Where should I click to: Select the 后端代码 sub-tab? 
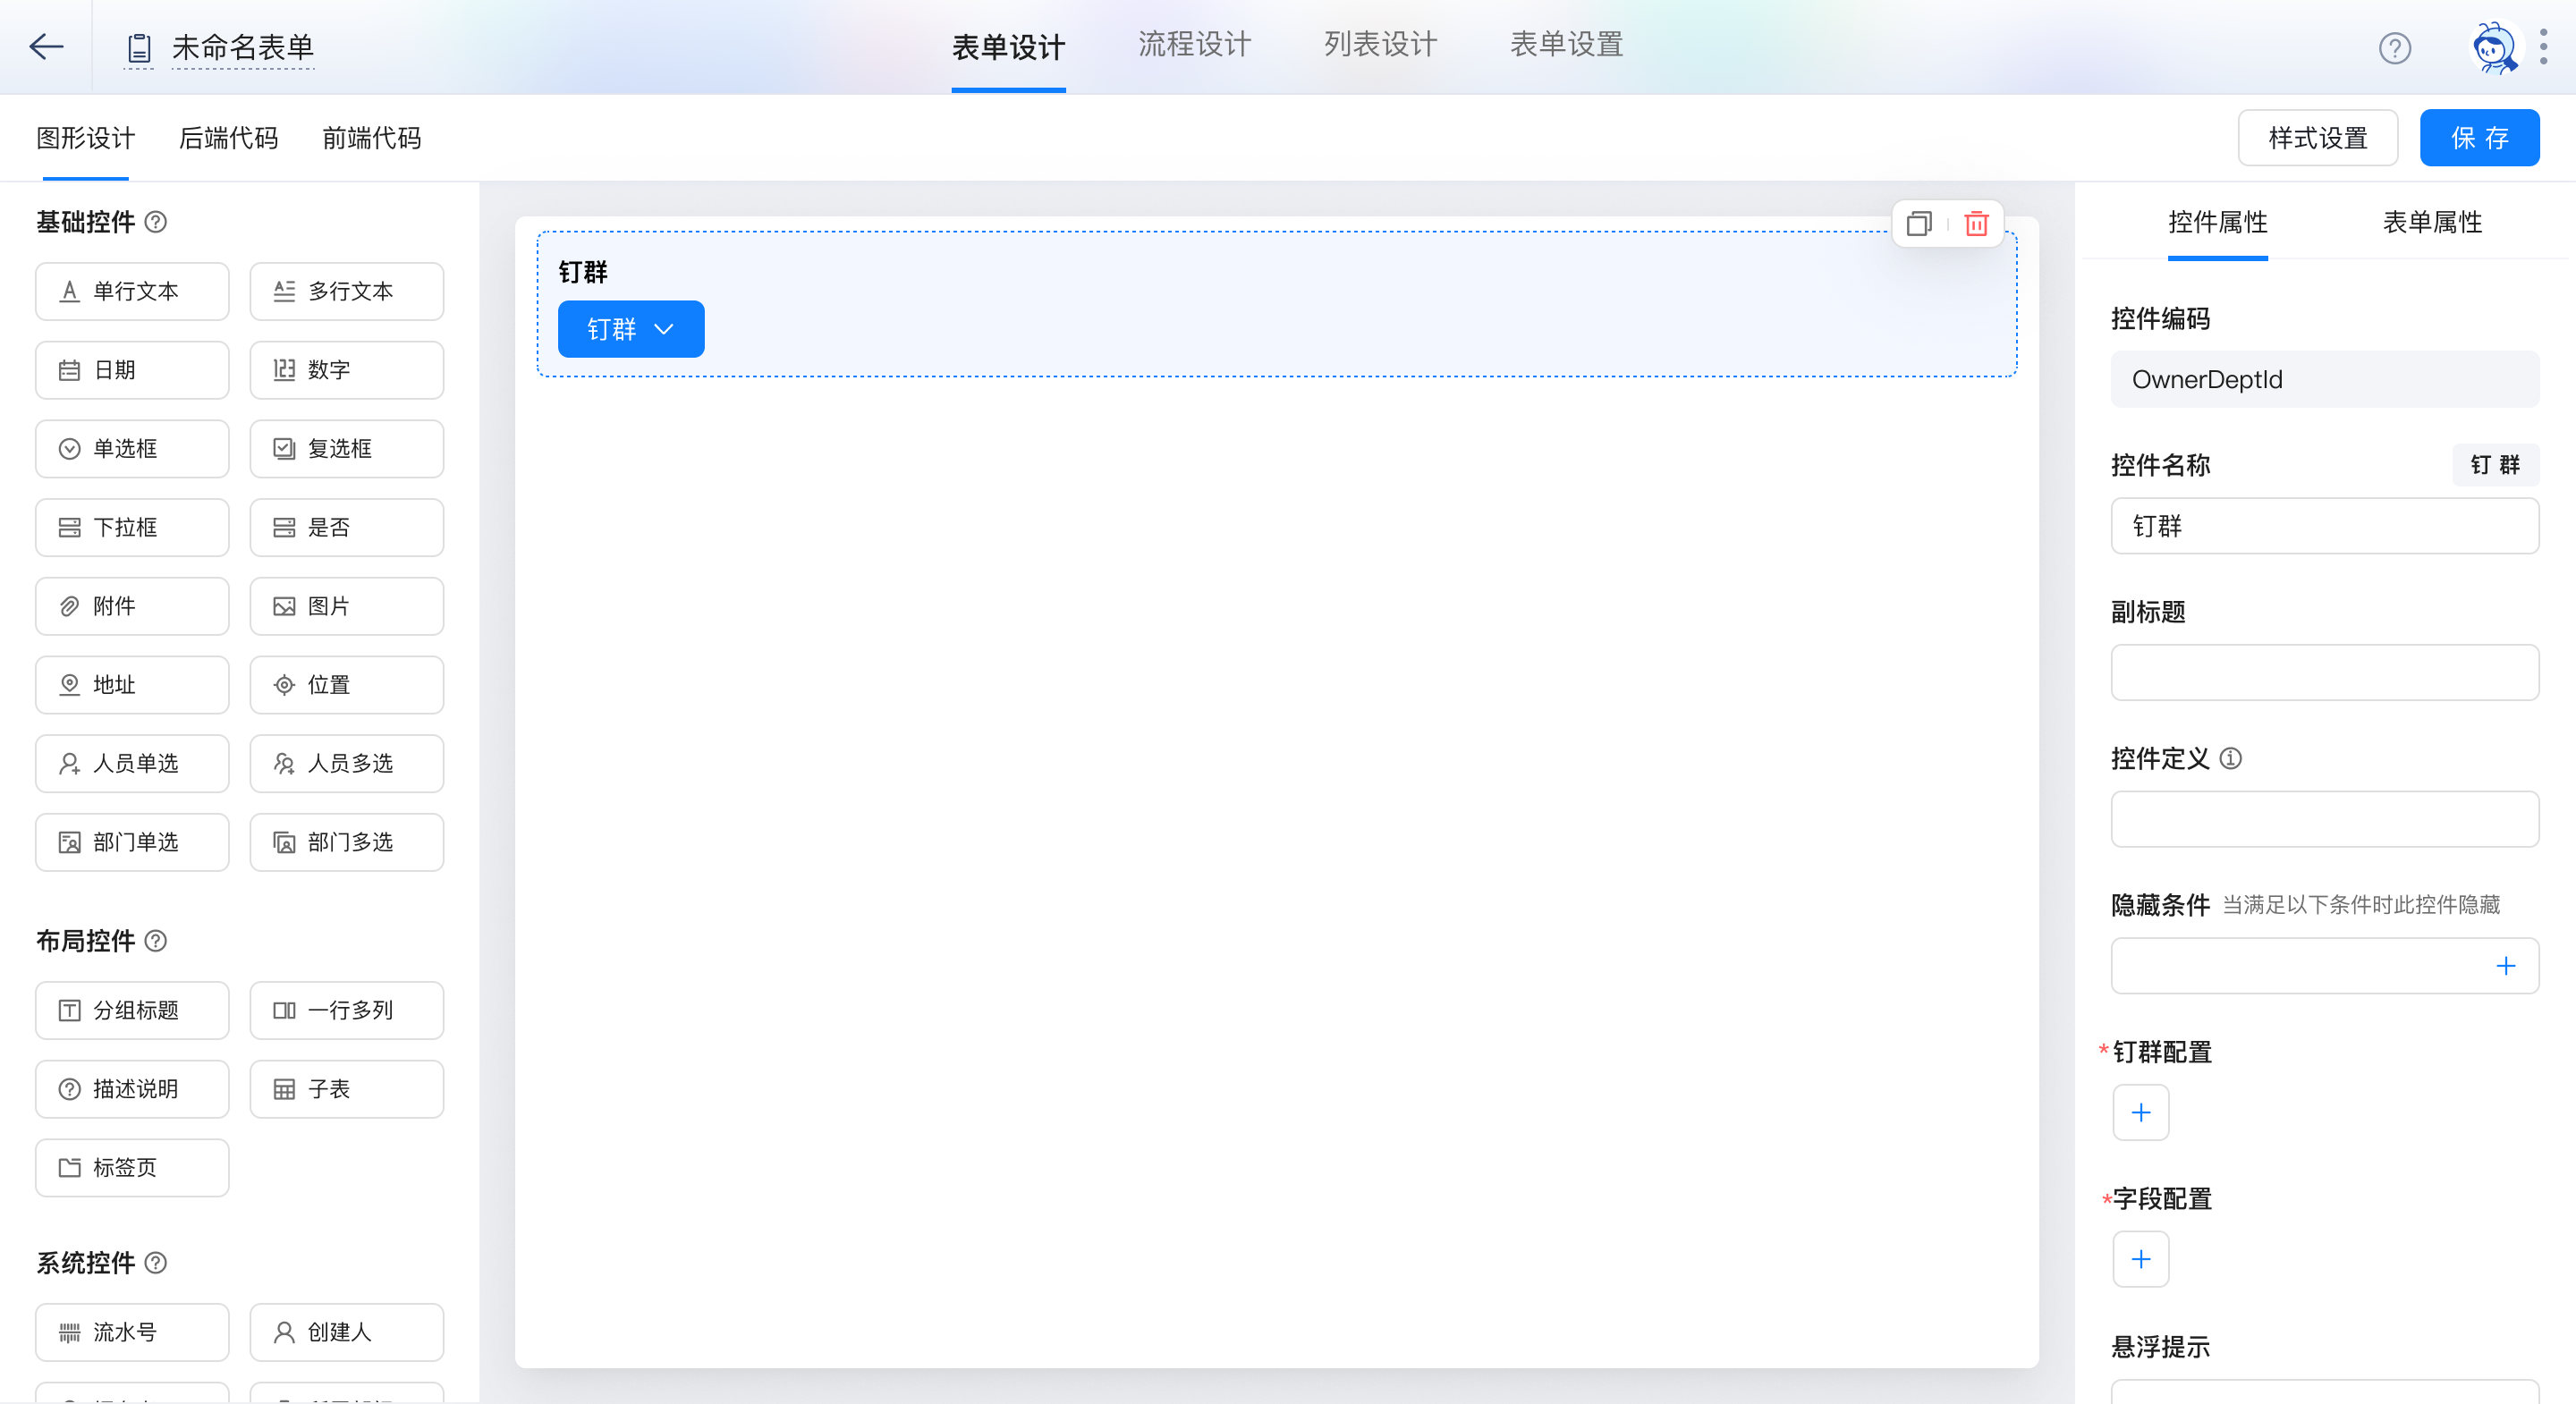[228, 138]
